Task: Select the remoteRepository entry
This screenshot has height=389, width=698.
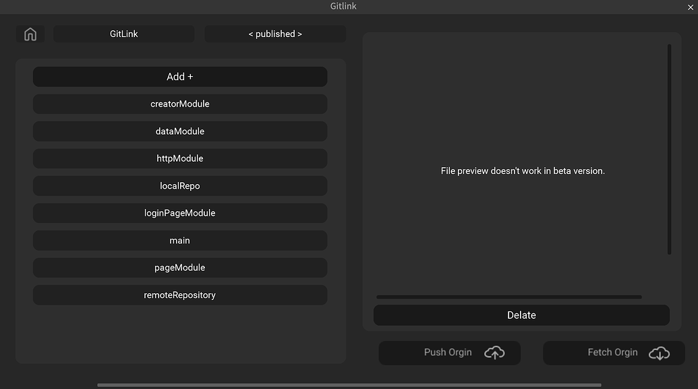Action: tap(179, 295)
